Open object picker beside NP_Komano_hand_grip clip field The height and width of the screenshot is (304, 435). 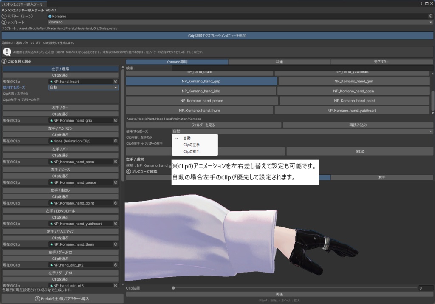coord(116,120)
